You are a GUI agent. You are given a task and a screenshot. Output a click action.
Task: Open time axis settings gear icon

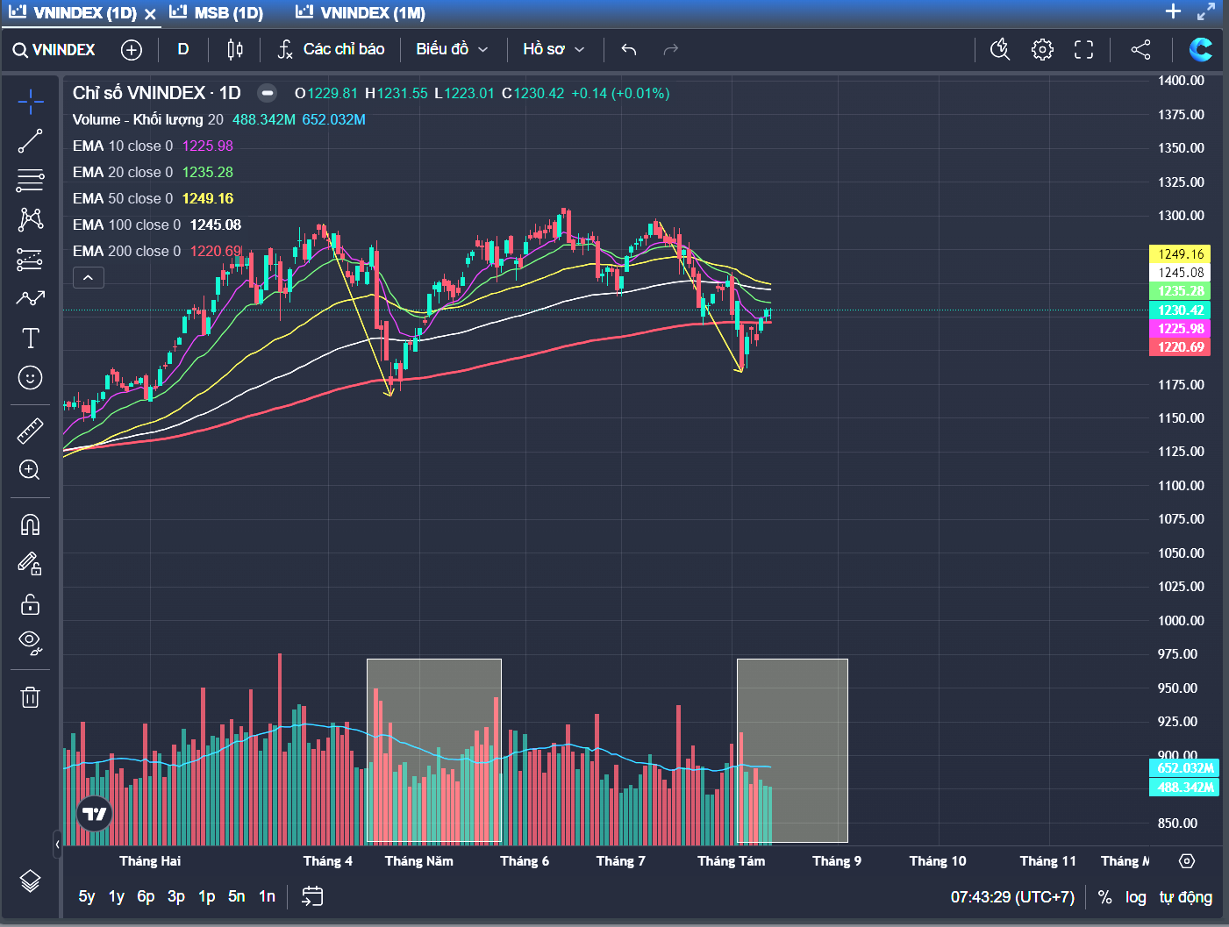pos(1187,861)
